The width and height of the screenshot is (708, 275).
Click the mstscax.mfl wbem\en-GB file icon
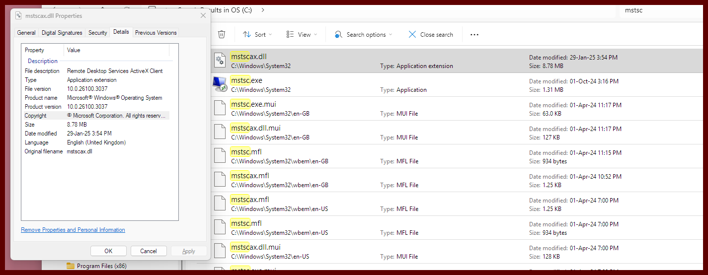220,180
